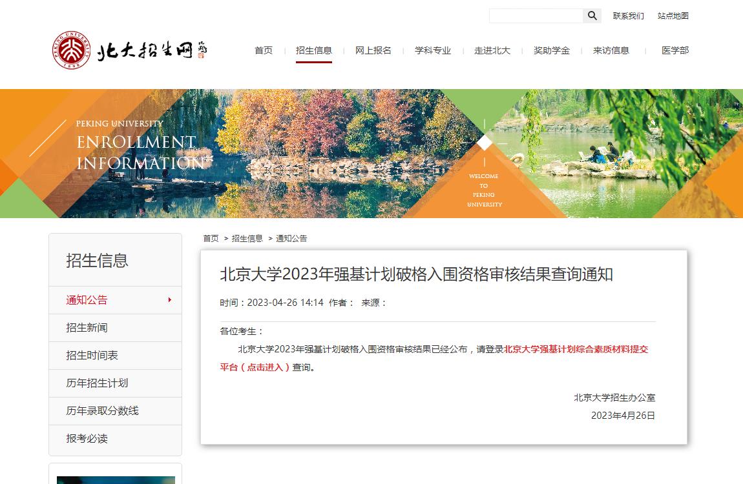
Task: Open 网上报名 navigation item
Action: click(373, 50)
